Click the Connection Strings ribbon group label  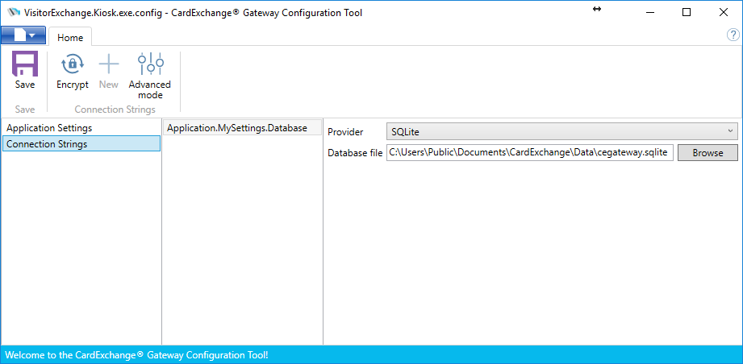115,110
